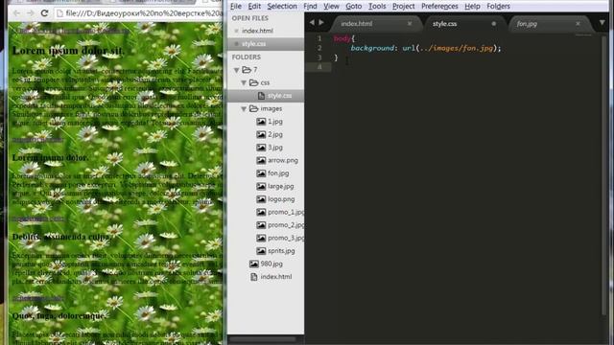Click the browser forward arrow
614x345 pixels.
click(31, 13)
